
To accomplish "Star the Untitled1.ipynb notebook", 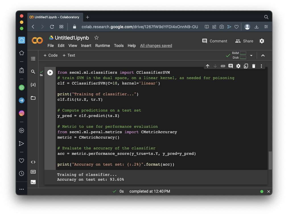I will coord(96,38).
